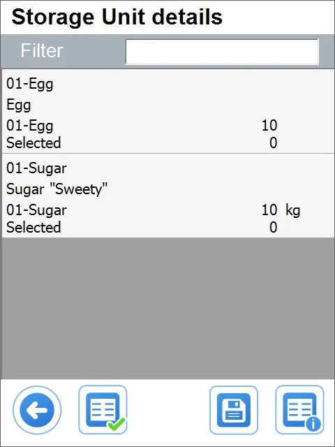
Task: Click the blue back arrow icon
Action: pos(37,410)
